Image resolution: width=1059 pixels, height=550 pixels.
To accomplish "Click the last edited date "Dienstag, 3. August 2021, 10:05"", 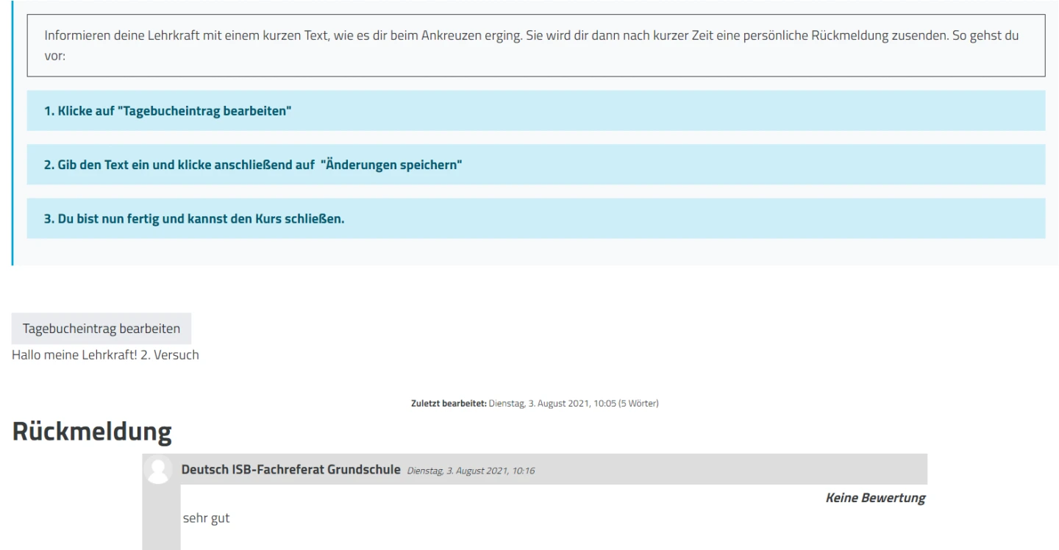I will (x=548, y=404).
